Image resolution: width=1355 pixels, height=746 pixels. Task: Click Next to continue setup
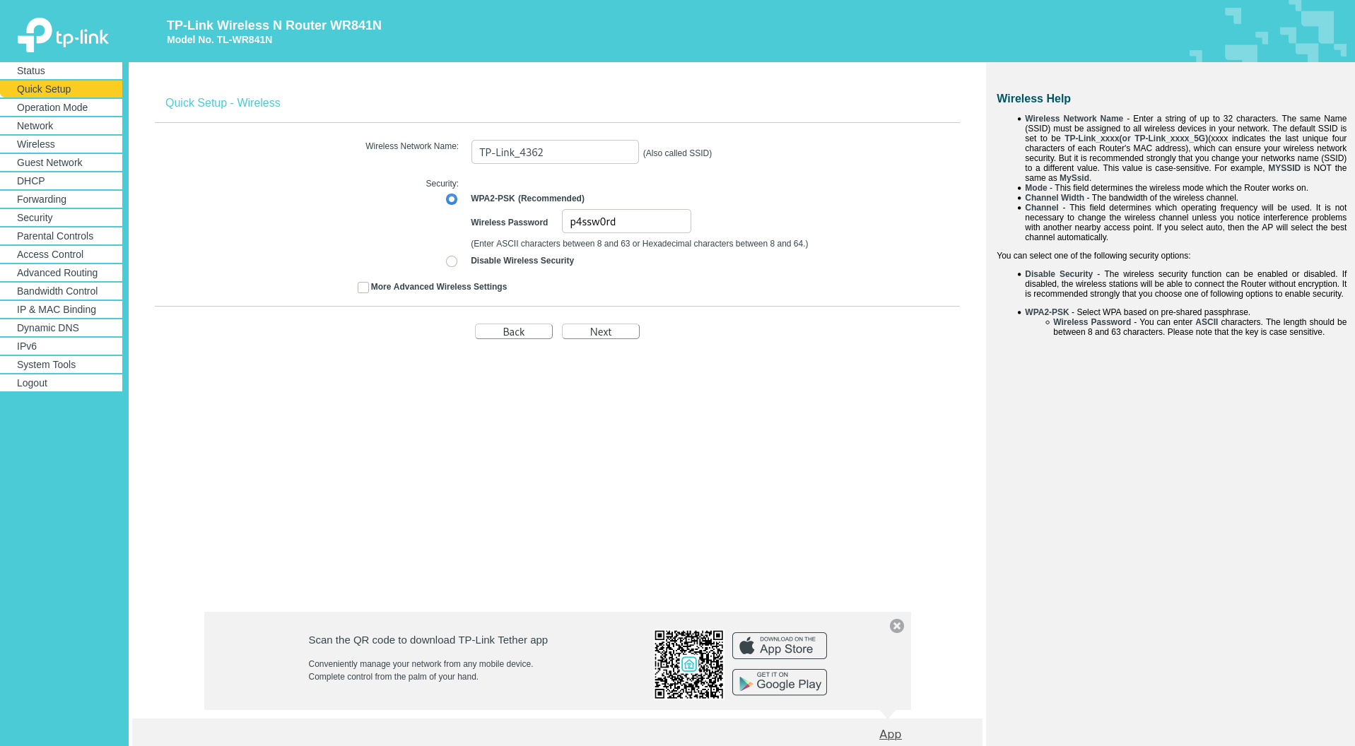[601, 331]
